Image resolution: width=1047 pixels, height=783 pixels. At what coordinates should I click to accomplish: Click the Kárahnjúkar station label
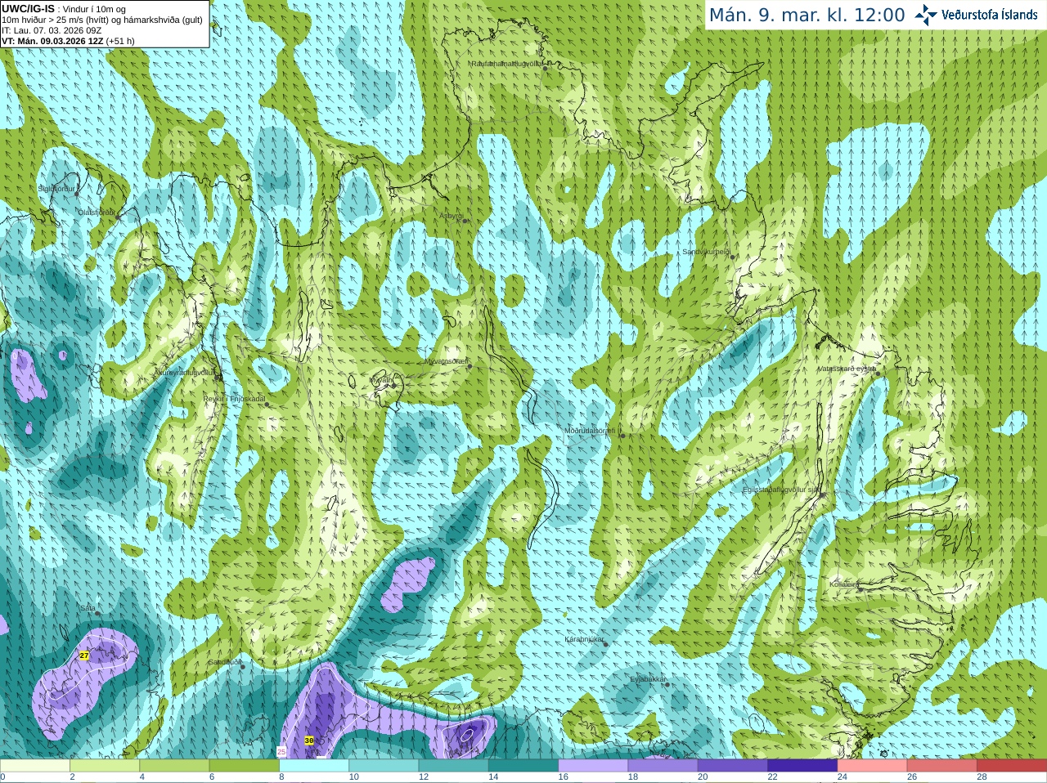point(585,639)
